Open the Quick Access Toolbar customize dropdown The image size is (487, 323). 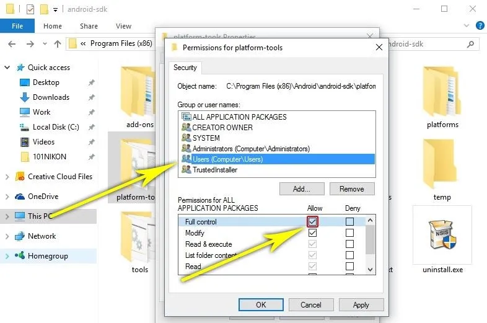55,10
